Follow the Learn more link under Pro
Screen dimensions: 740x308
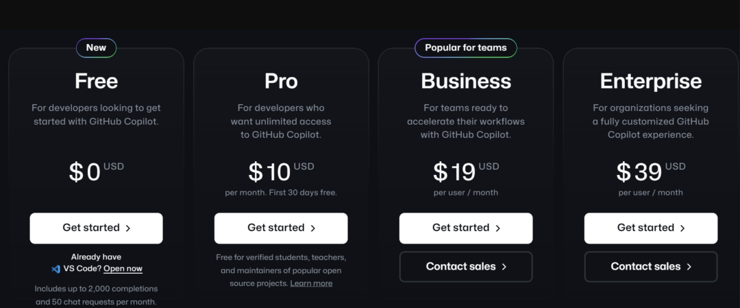pyautogui.click(x=311, y=283)
